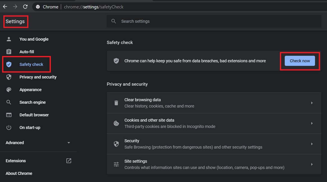Expand Cookies and other site data with its arrow

312,123
